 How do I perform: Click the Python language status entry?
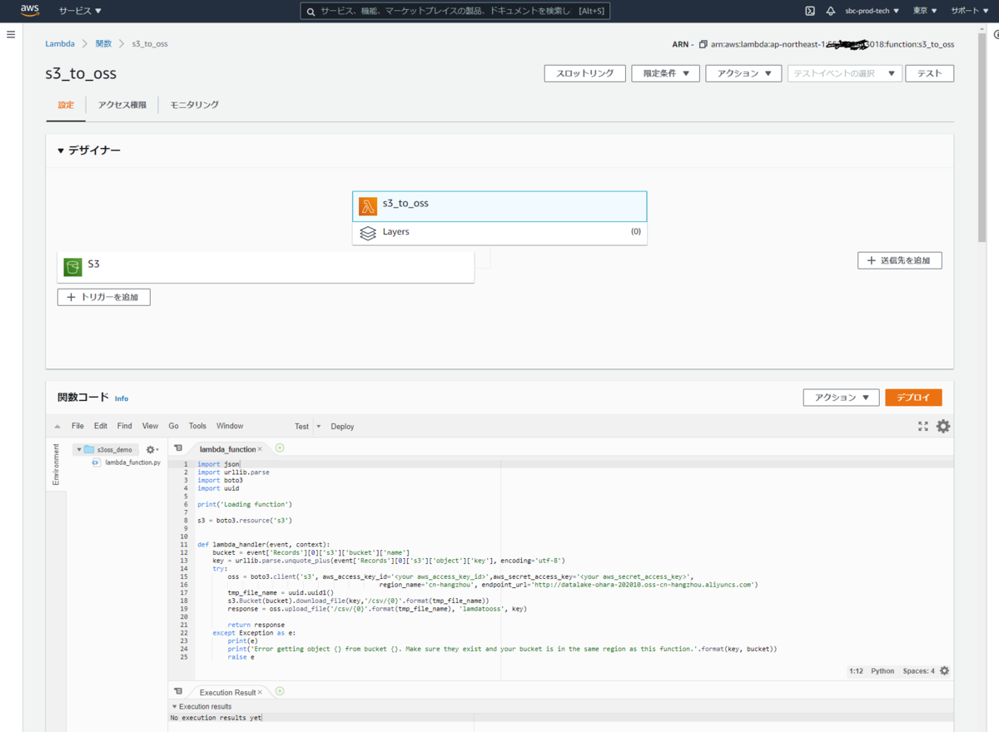(x=882, y=670)
